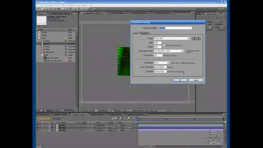
Task: Open the Workspace dropdown in top toolbar
Action: tap(215, 9)
